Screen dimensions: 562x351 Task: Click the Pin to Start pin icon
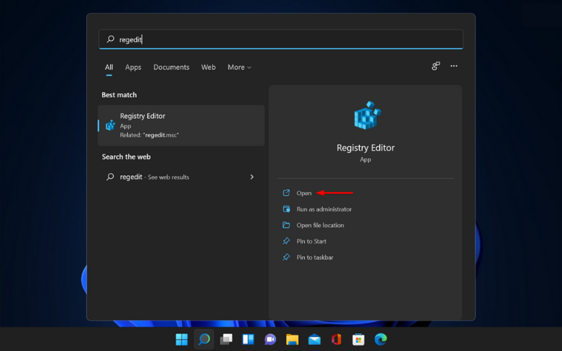click(286, 241)
